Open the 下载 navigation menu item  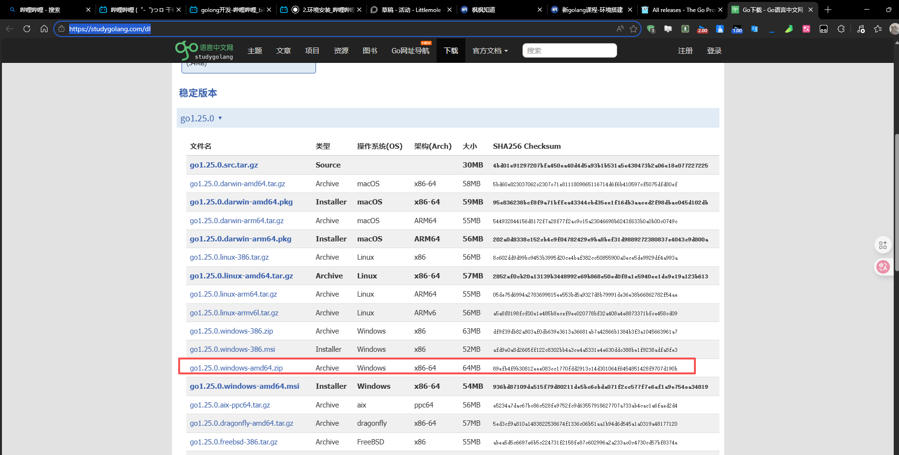pyautogui.click(x=450, y=51)
